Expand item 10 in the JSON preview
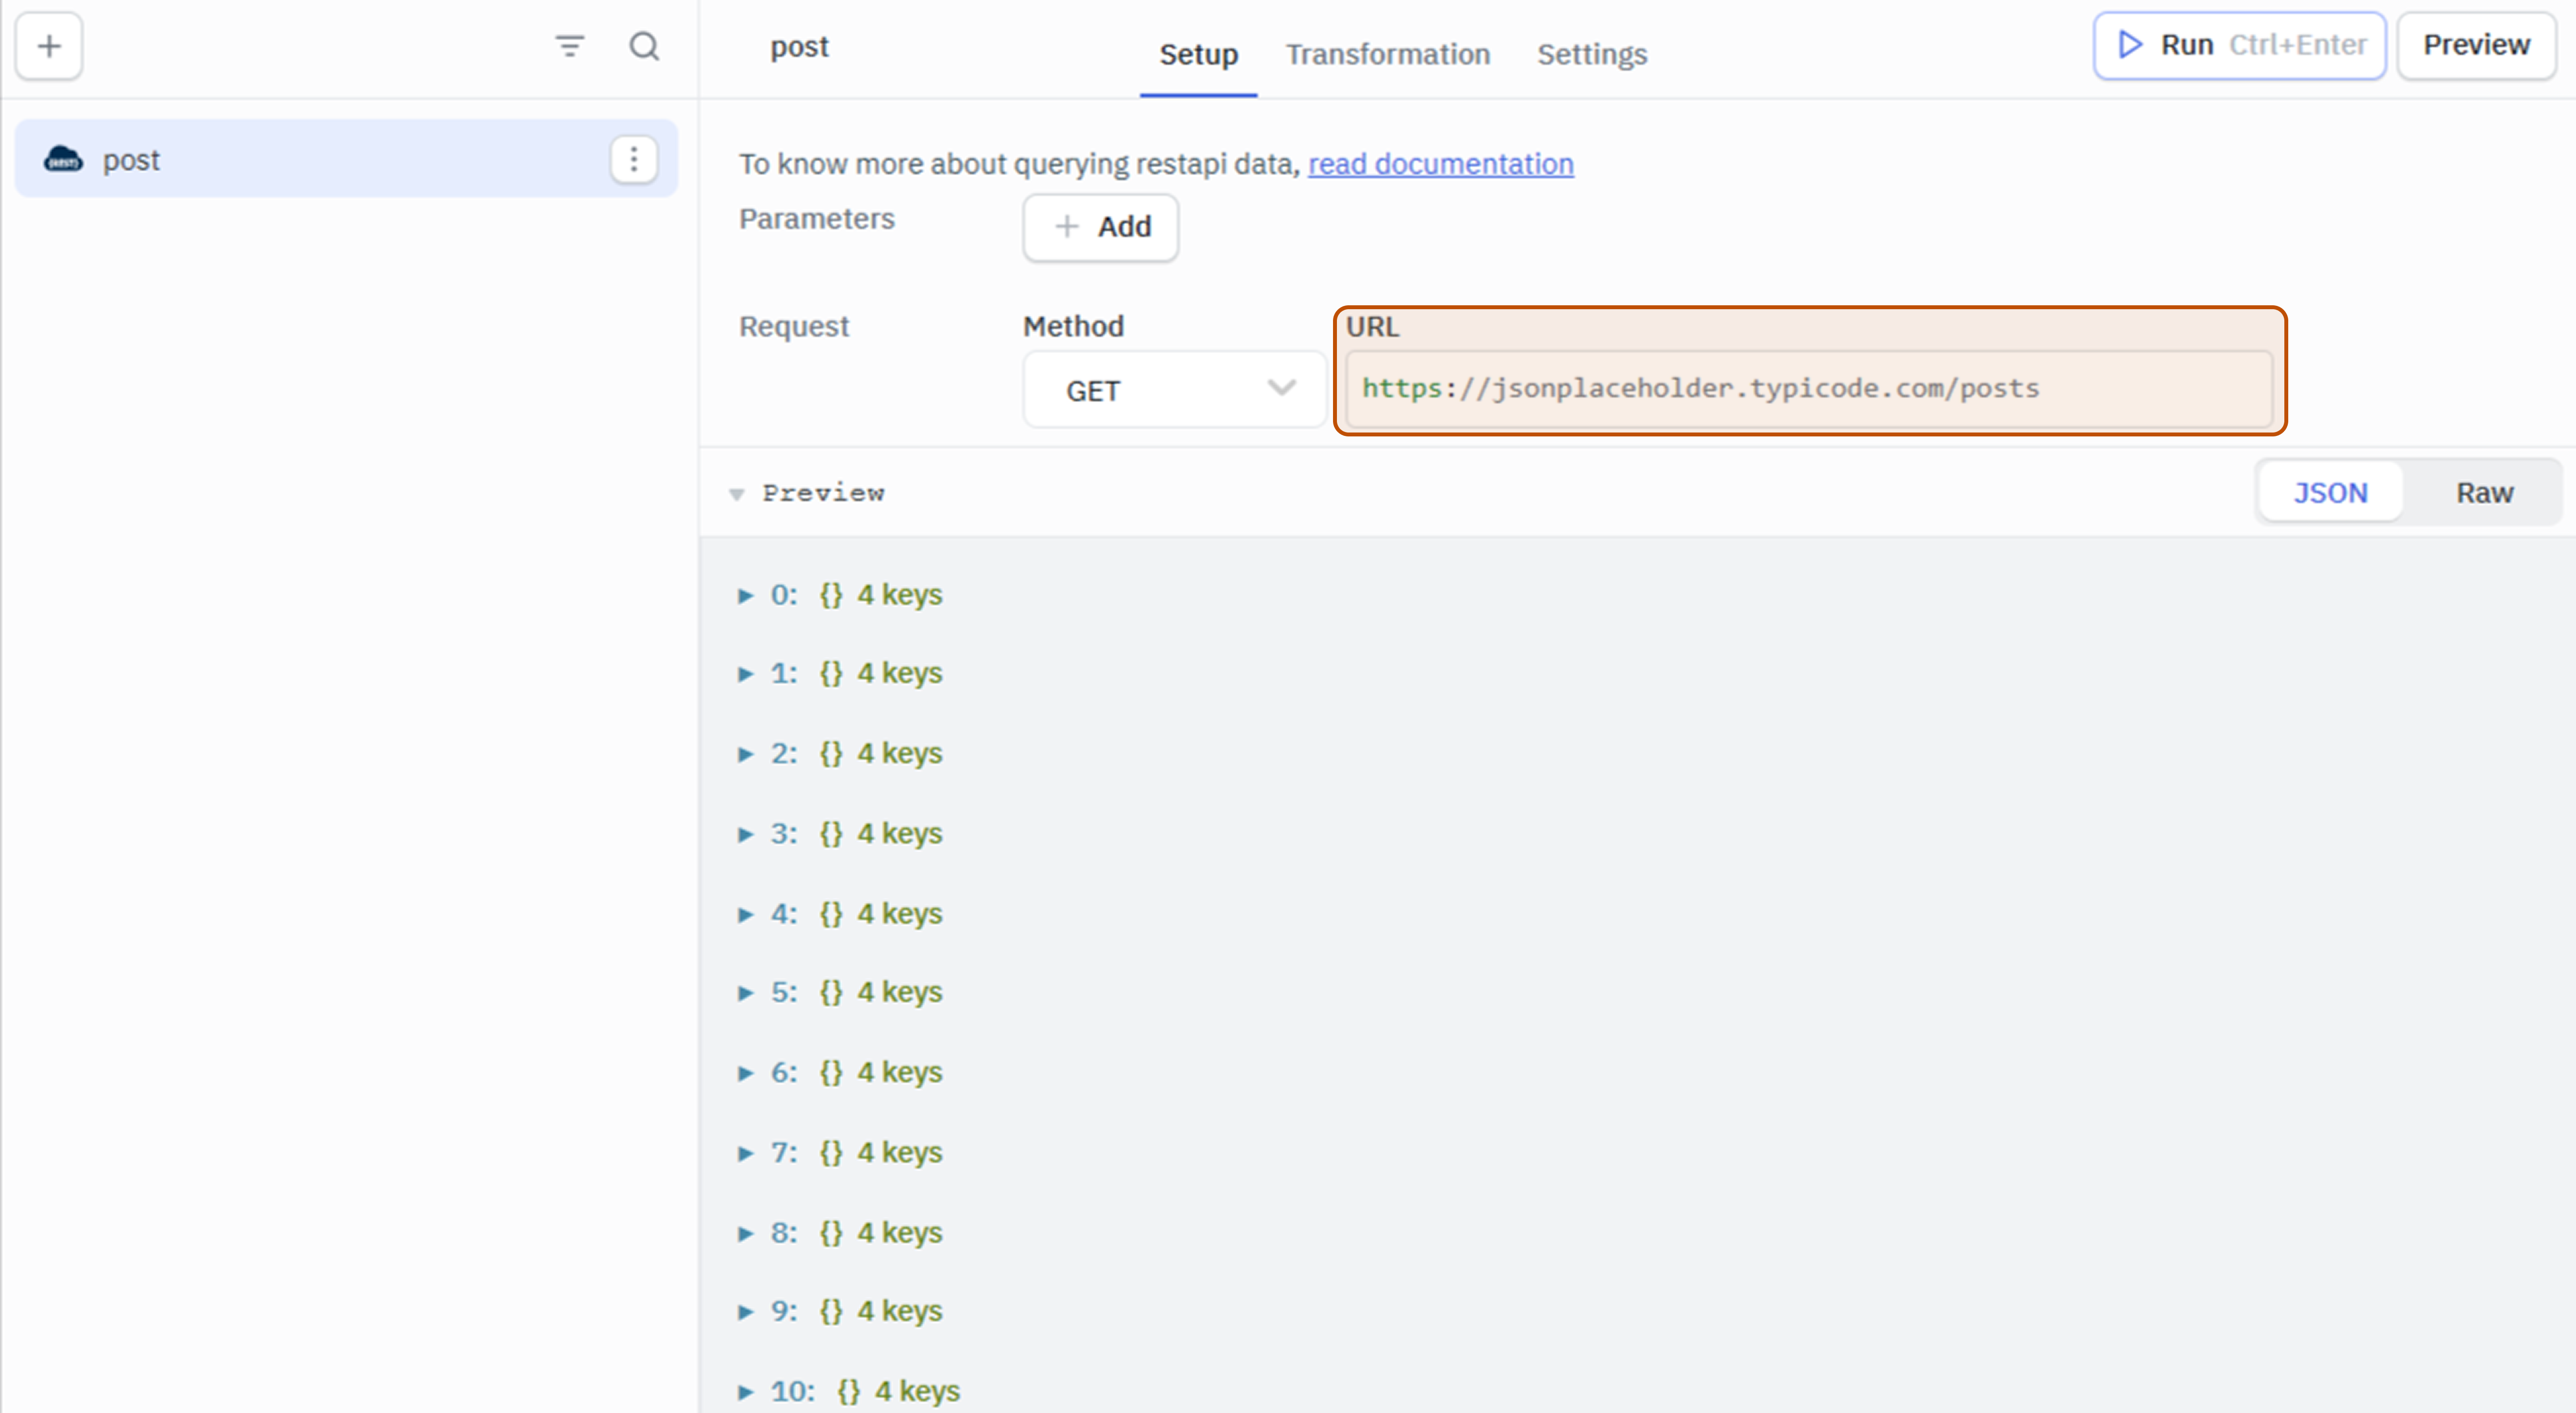Image resolution: width=2576 pixels, height=1413 pixels. 746,1390
